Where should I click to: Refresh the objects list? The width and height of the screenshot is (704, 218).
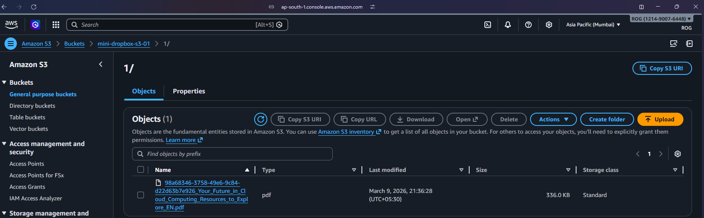pos(261,119)
